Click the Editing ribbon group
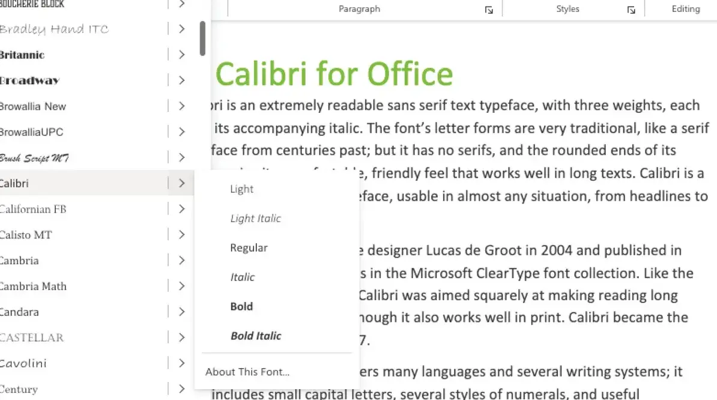This screenshot has height=400, width=717. coord(685,8)
